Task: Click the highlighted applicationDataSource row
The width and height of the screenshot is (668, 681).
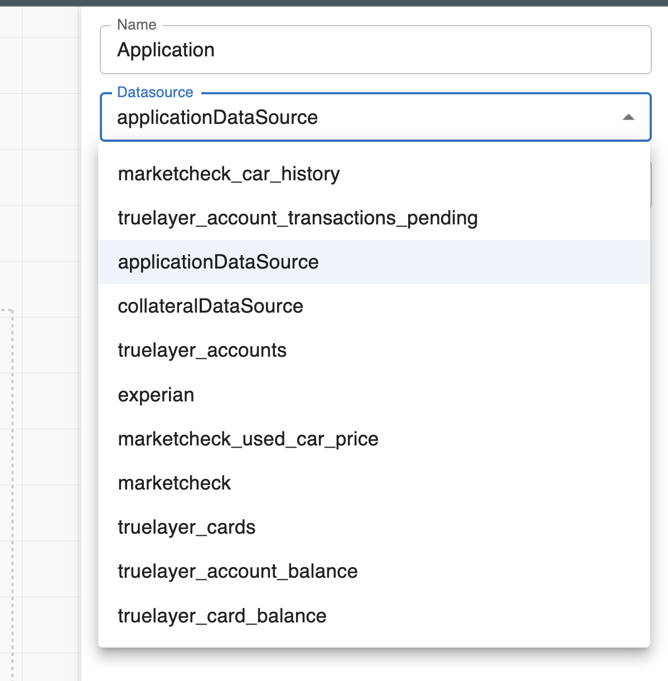Action: point(218,262)
